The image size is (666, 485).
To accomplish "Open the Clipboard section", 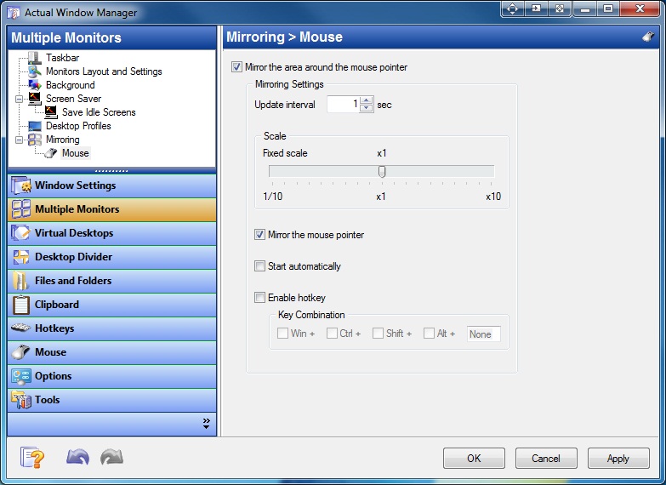I will 111,305.
